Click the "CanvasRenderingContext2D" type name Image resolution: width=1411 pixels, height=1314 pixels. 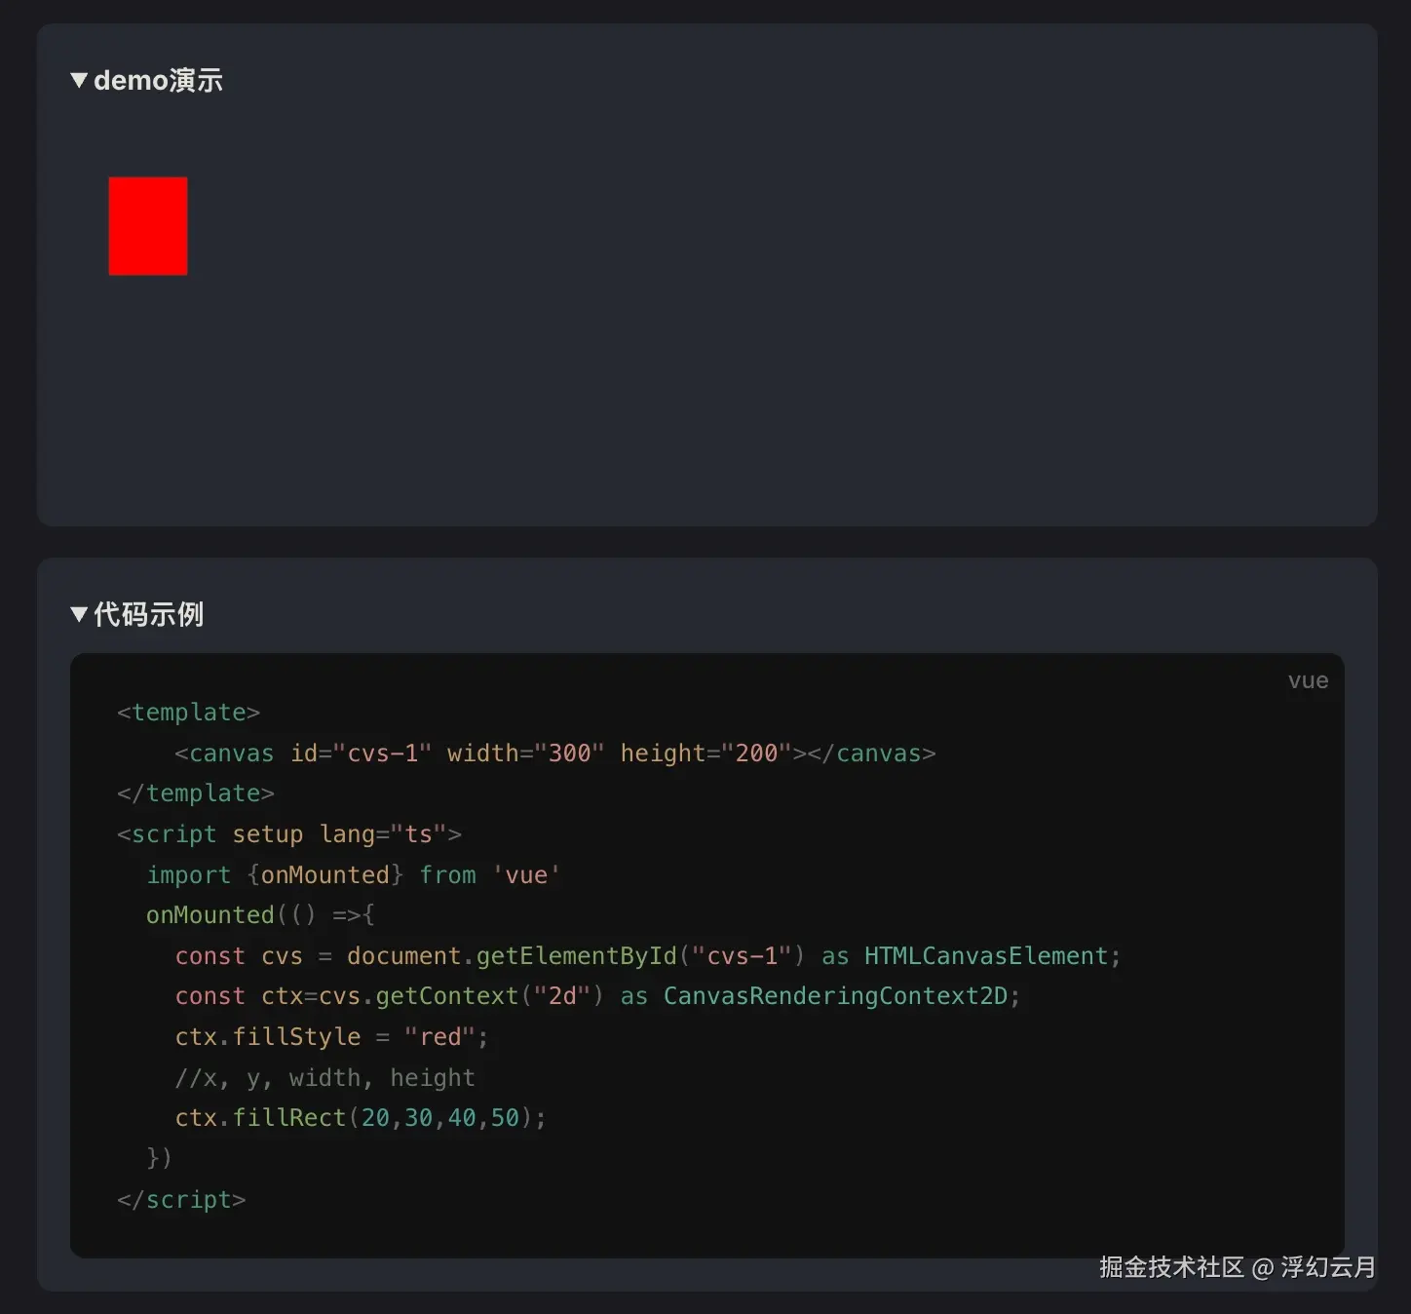tap(836, 996)
